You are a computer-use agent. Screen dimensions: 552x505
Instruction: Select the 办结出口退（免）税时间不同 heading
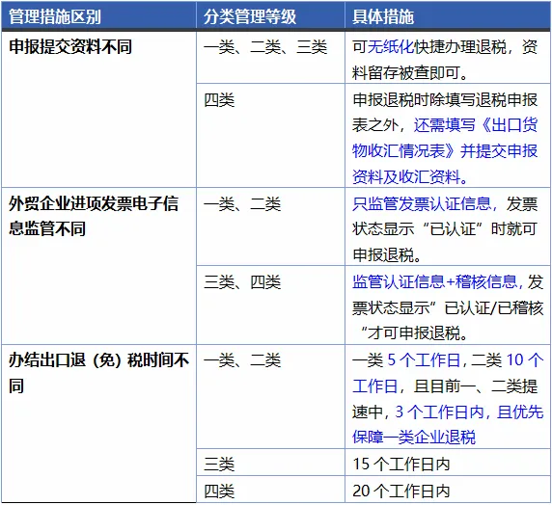coord(99,373)
